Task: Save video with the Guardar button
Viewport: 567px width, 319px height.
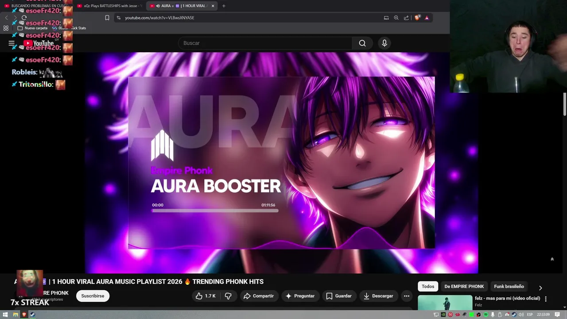Action: (x=339, y=296)
